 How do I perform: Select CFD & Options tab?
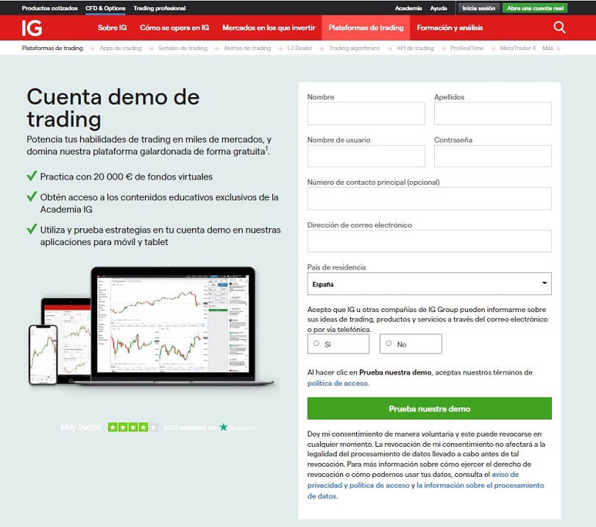(x=105, y=8)
